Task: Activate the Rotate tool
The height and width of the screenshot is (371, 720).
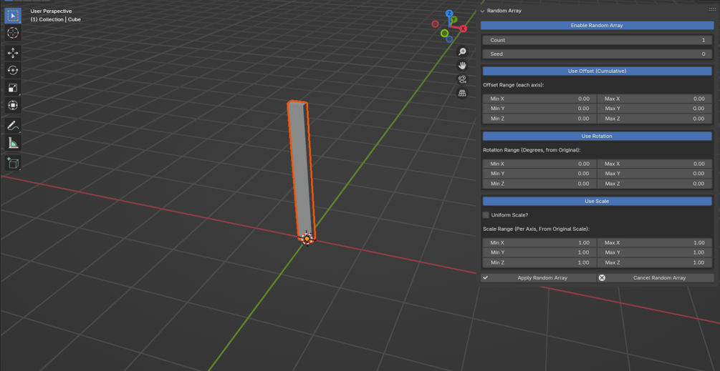Action: (13, 70)
